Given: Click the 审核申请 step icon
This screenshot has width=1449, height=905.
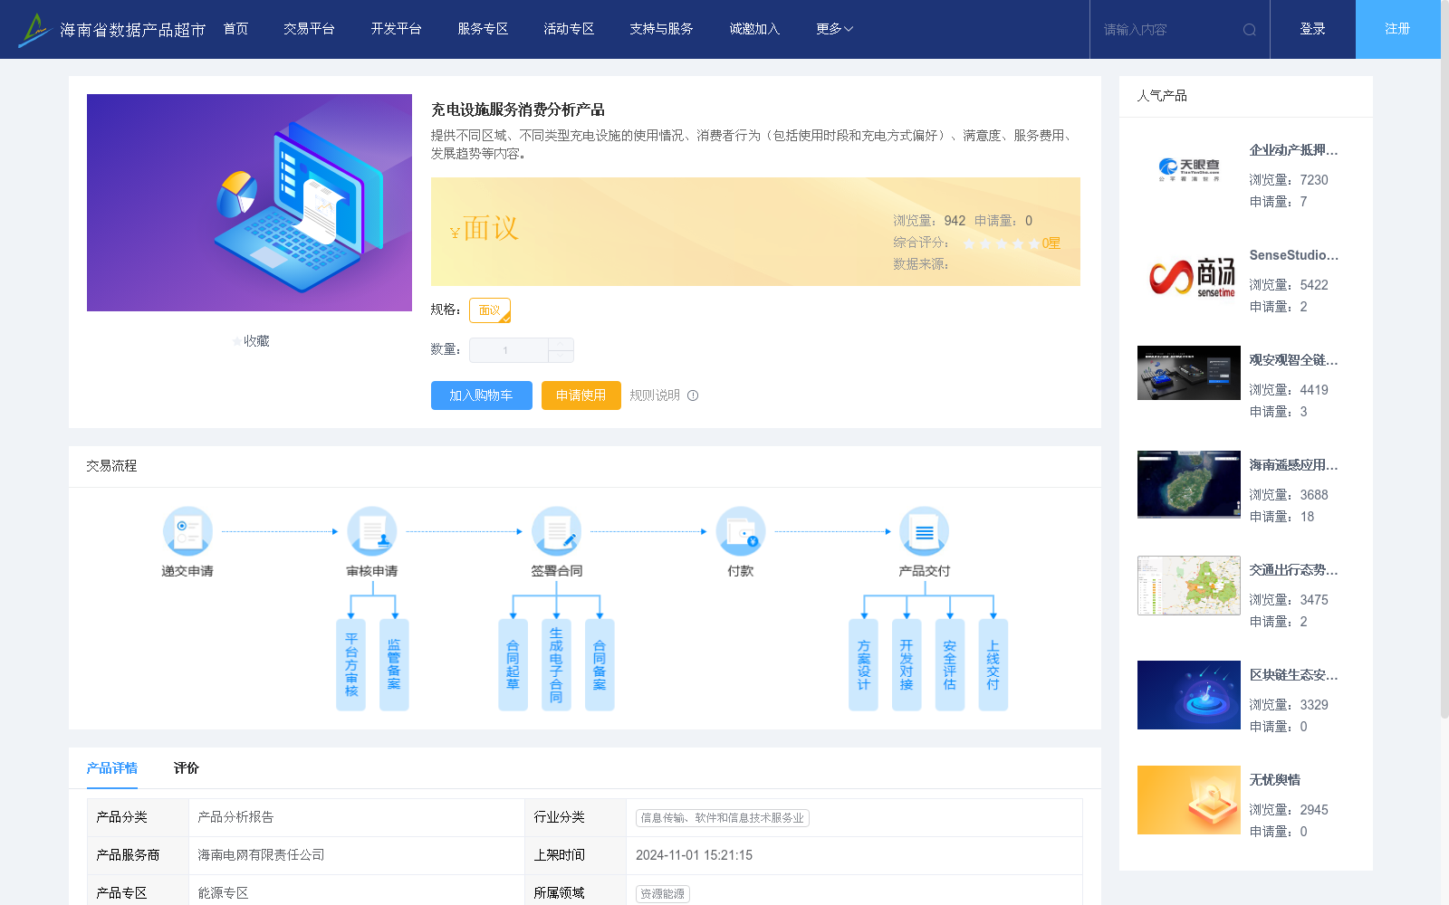Looking at the screenshot, I should (372, 531).
